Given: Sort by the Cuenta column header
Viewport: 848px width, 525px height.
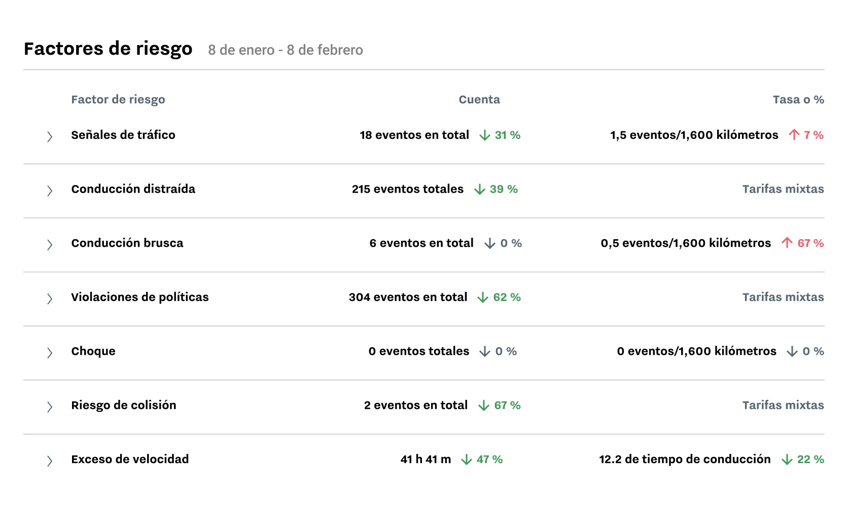Looking at the screenshot, I should tap(479, 100).
